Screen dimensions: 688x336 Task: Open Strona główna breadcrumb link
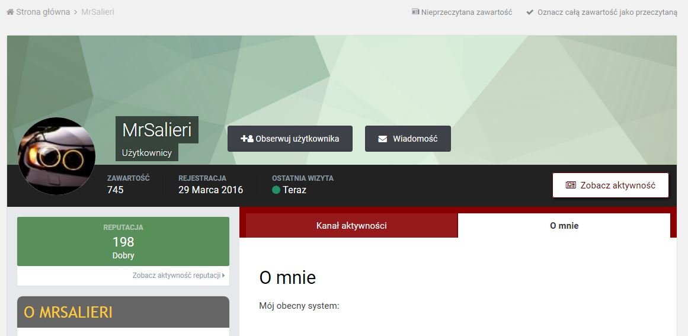pyautogui.click(x=43, y=12)
